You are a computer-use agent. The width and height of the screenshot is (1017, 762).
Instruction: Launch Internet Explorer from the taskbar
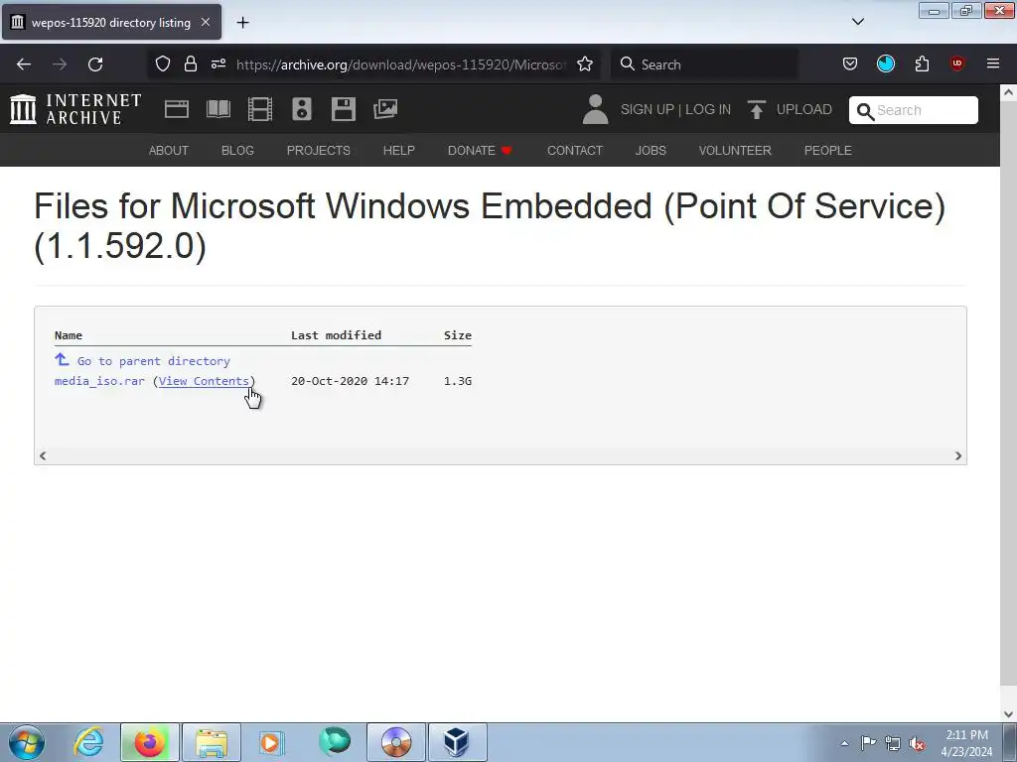click(88, 742)
